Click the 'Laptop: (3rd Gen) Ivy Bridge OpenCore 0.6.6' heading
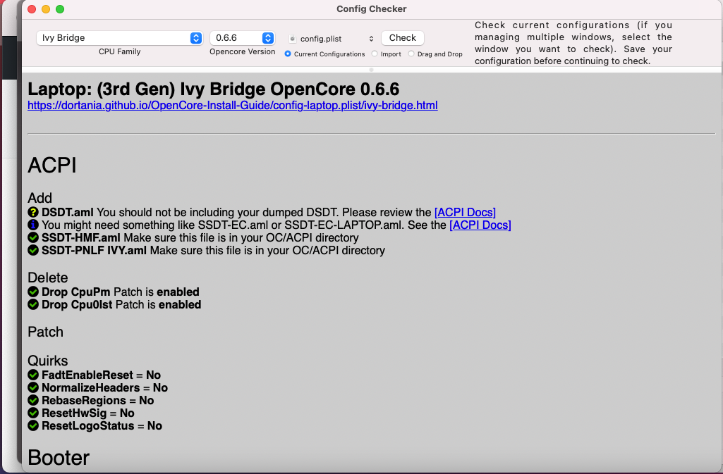 coord(214,89)
